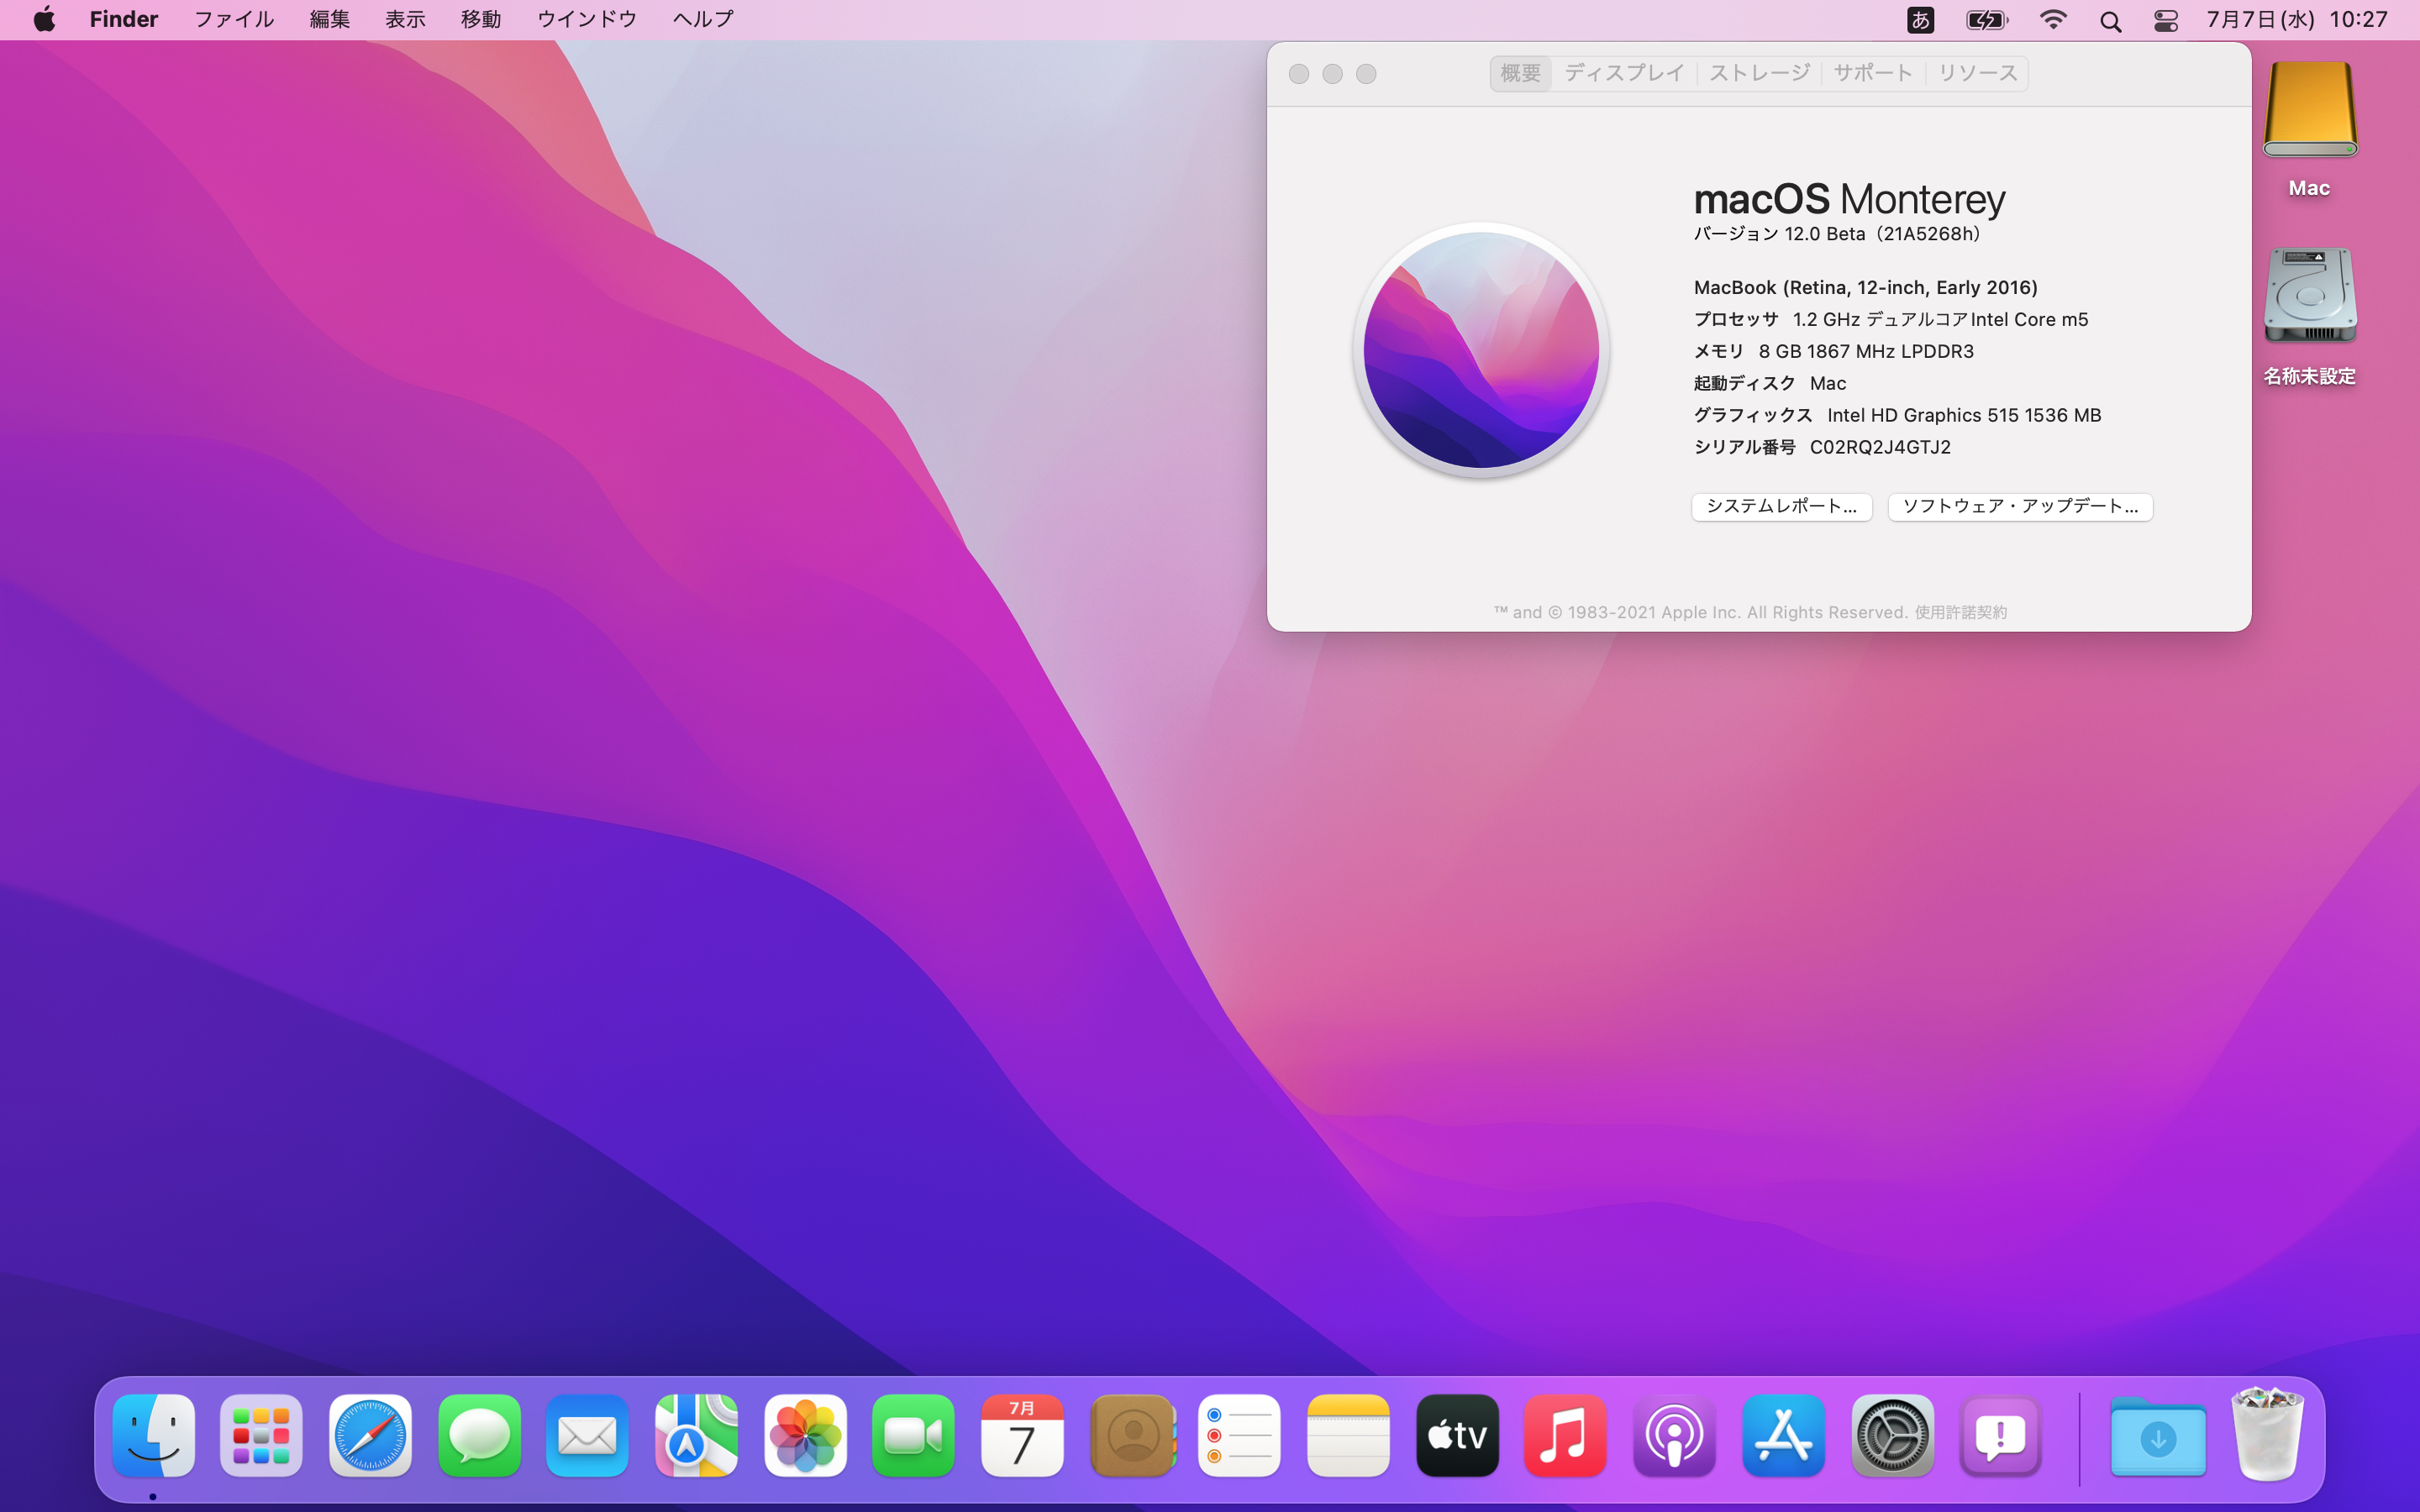Viewport: 2420px width, 1512px height.
Task: Open Feedback Assistant in Dock
Action: tap(2000, 1436)
